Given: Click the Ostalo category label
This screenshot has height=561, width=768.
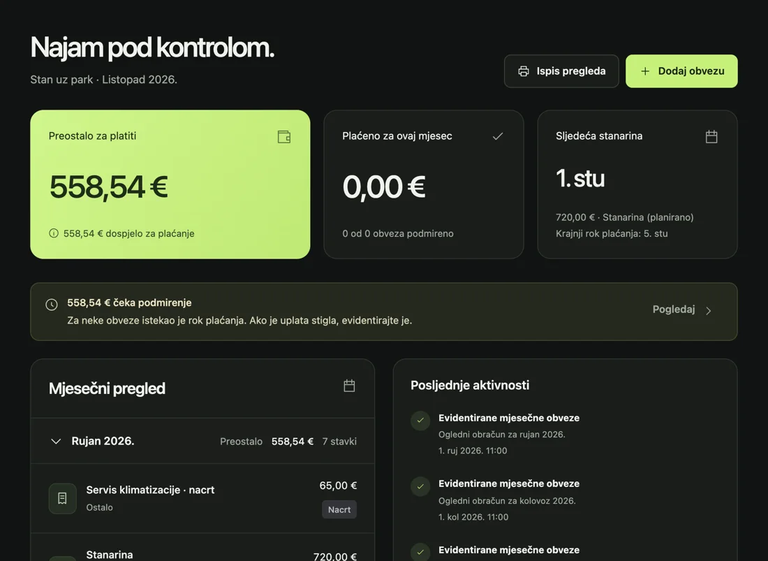Looking at the screenshot, I should click(x=99, y=508).
